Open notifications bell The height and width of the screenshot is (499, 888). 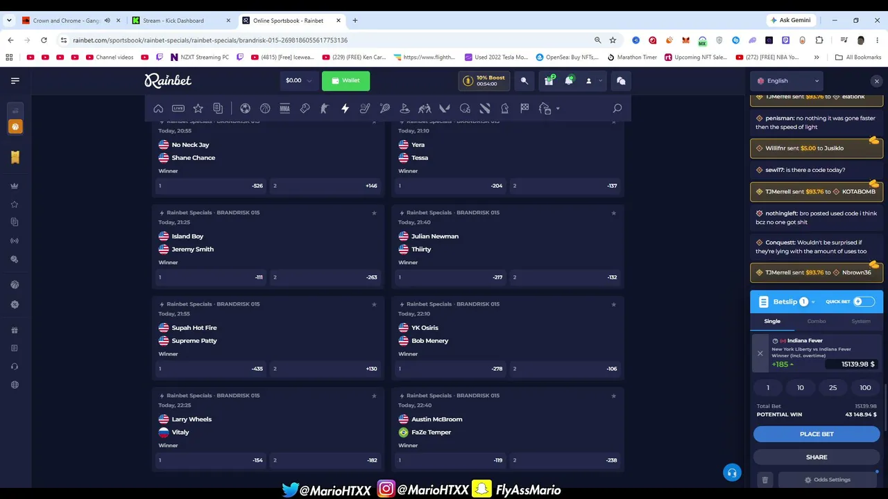coord(569,80)
